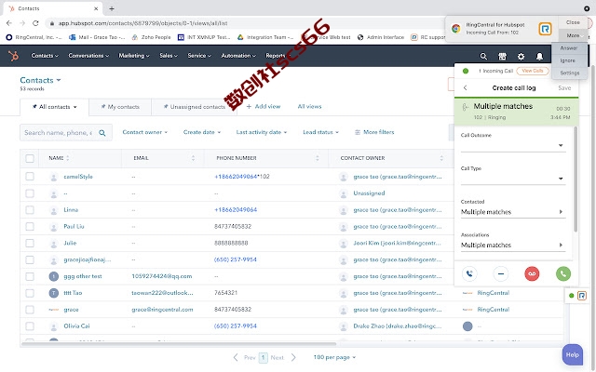Click the avatar icon for ggg other test

(x=54, y=276)
